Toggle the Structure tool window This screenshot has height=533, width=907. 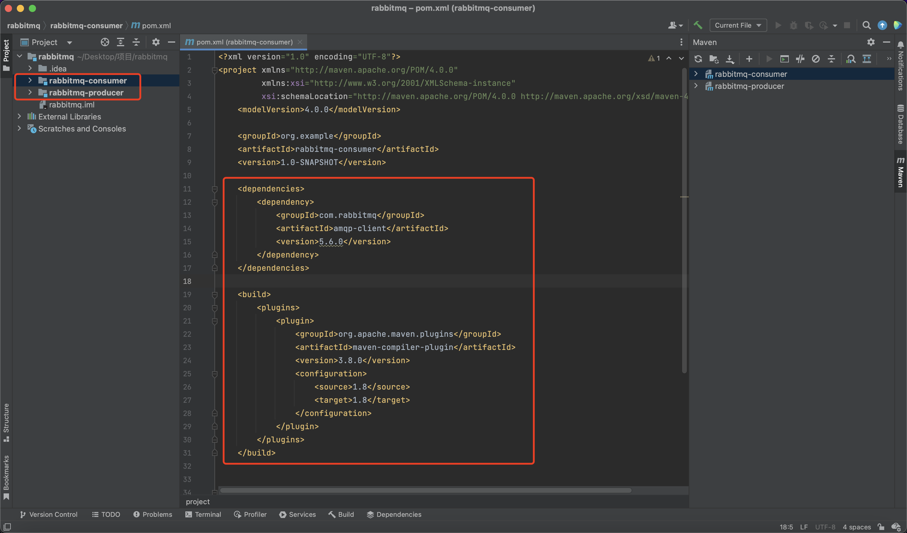6,422
